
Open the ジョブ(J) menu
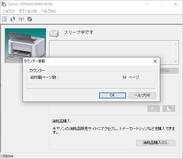click(x=8, y=11)
